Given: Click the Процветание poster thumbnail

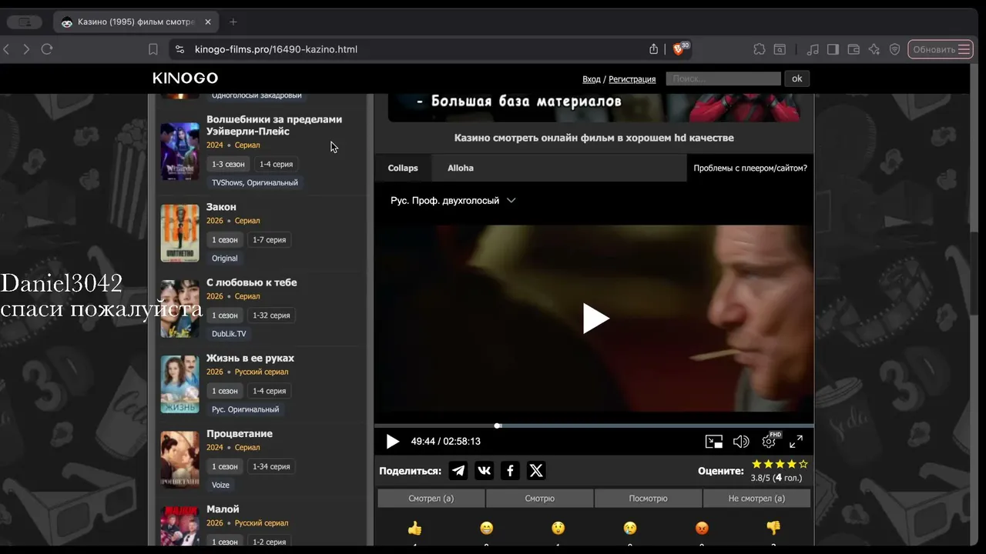Looking at the screenshot, I should pyautogui.click(x=179, y=459).
